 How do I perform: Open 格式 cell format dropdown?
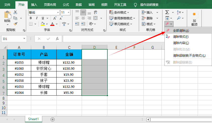coord(149,24)
